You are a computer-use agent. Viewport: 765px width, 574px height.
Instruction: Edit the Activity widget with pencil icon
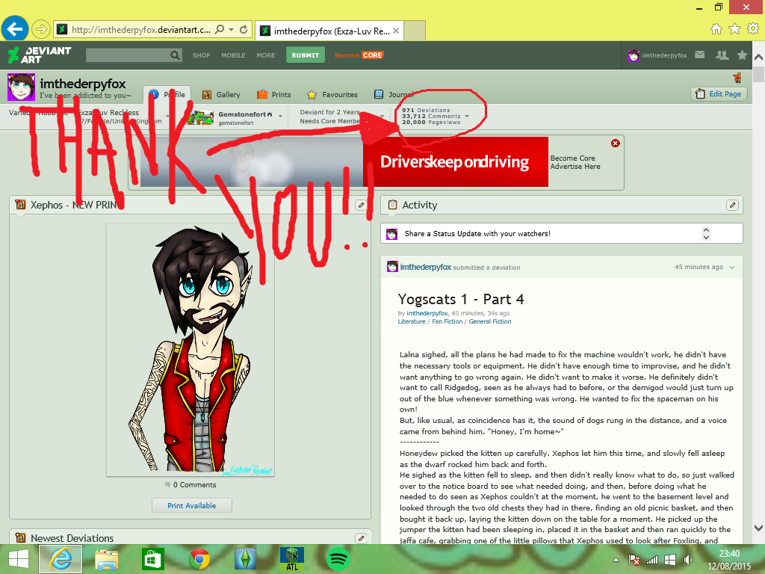[x=732, y=205]
